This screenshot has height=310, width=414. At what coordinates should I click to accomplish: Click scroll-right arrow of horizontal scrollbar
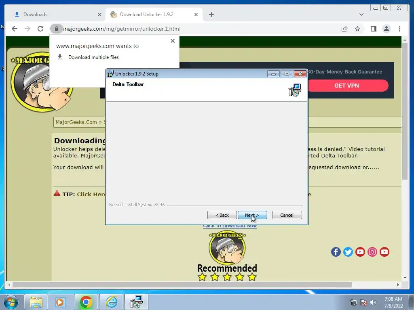(x=398, y=285)
